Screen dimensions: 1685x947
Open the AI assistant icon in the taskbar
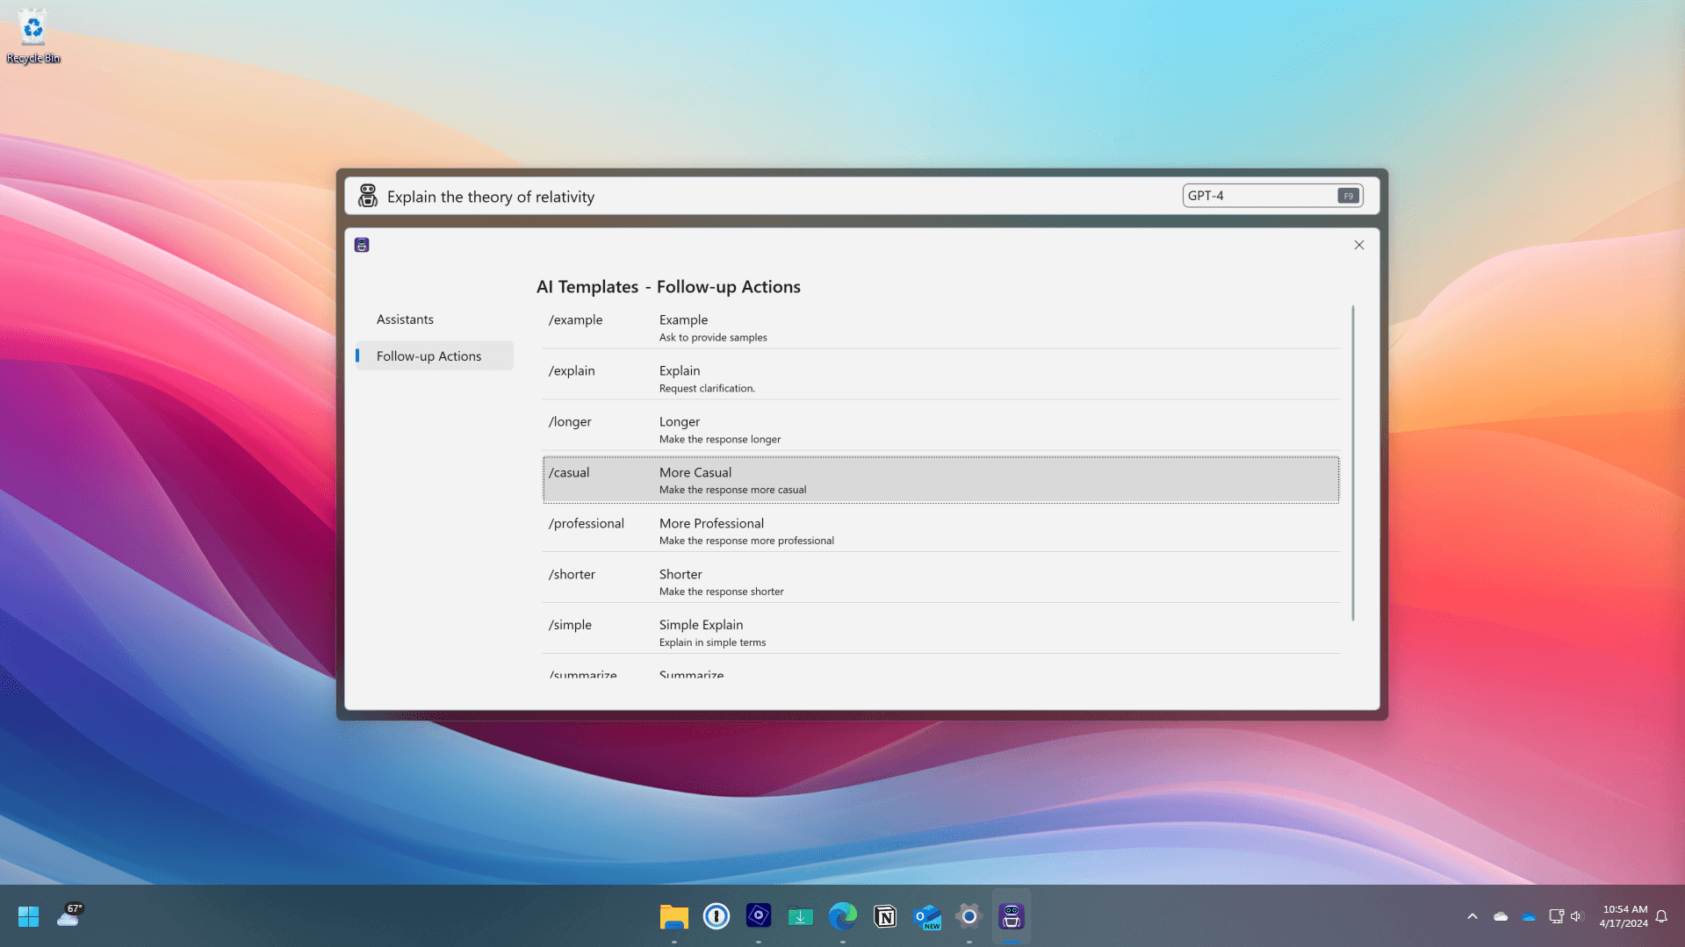click(1012, 915)
